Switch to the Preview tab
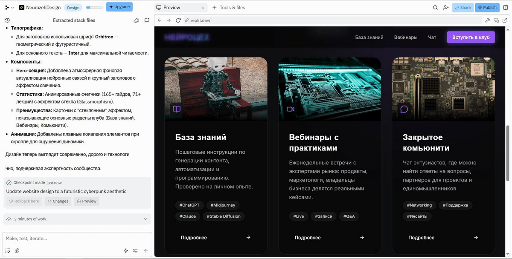The image size is (512, 259). coord(168,7)
